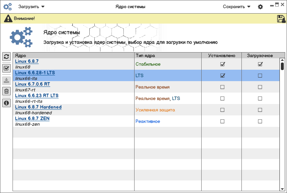The width and height of the screenshot is (287, 193).
Task: Click the locked save icon in warning bar
Action: [x=281, y=19]
